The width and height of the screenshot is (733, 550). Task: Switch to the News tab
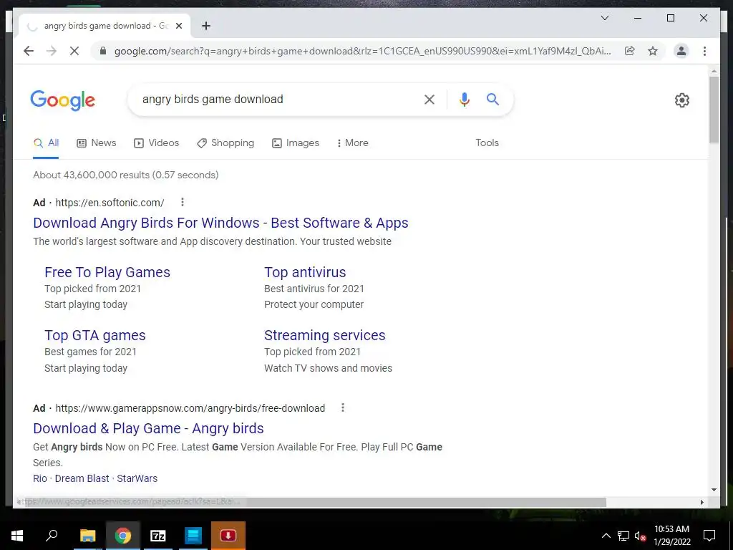coord(97,143)
